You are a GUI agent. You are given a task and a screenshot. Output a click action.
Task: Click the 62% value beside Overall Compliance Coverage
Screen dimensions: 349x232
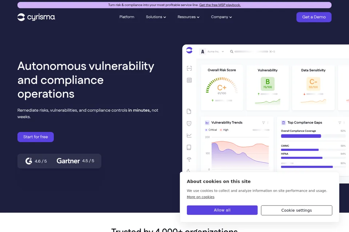click(x=343, y=131)
